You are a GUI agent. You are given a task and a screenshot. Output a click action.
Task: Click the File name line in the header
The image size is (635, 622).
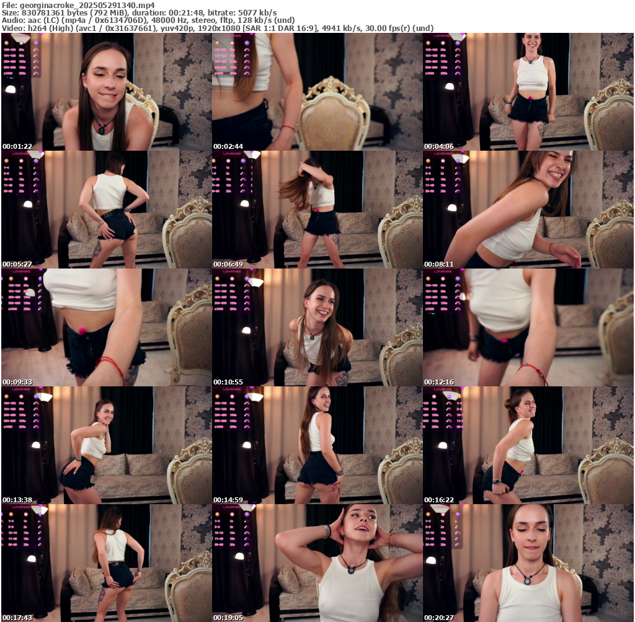coord(78,5)
